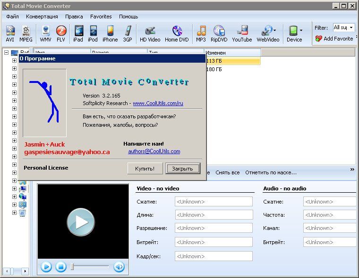359x278 pixels.
Task: Click Снять все to uncheck all
Action: tap(228, 173)
